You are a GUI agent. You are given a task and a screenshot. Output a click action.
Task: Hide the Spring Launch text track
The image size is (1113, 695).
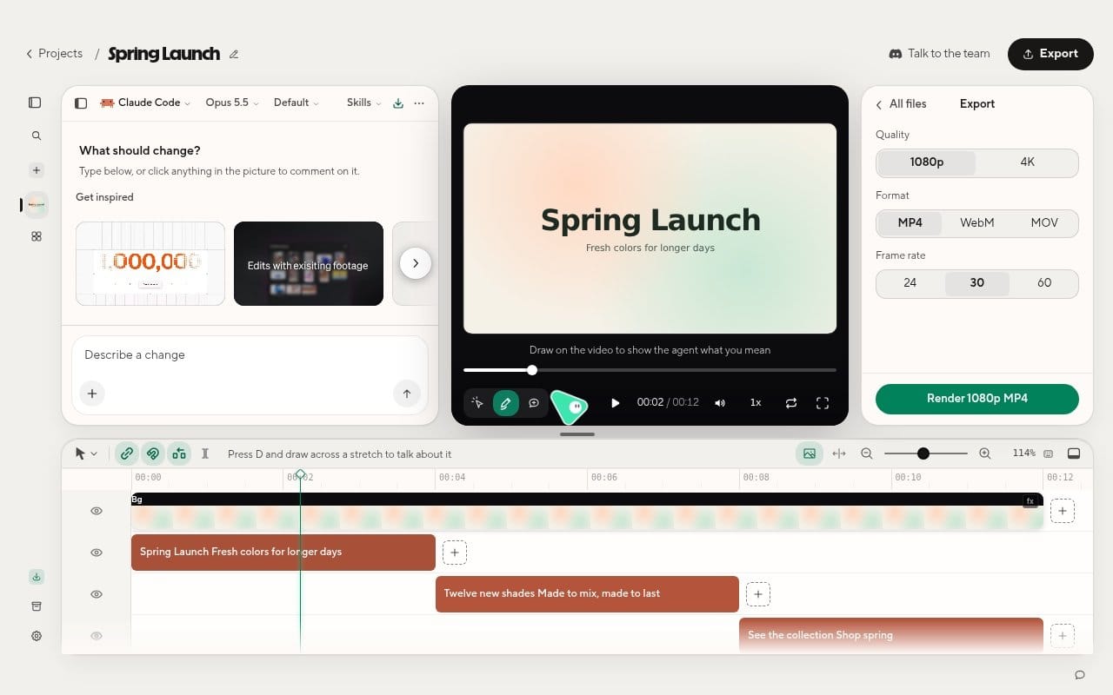(97, 553)
